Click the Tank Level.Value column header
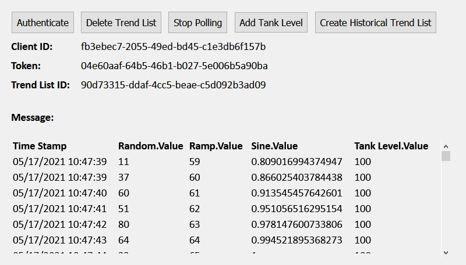 pyautogui.click(x=391, y=146)
